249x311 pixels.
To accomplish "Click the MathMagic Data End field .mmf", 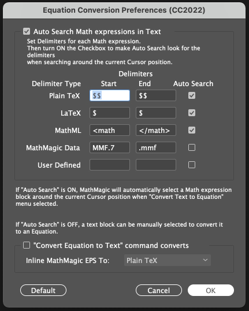I will point(156,147).
